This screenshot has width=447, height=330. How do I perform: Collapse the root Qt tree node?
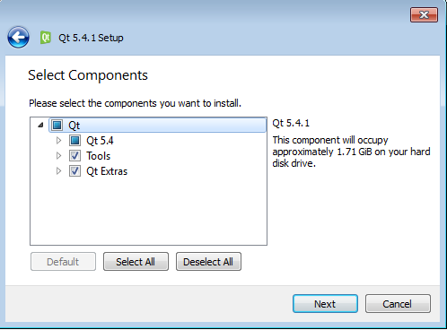40,126
